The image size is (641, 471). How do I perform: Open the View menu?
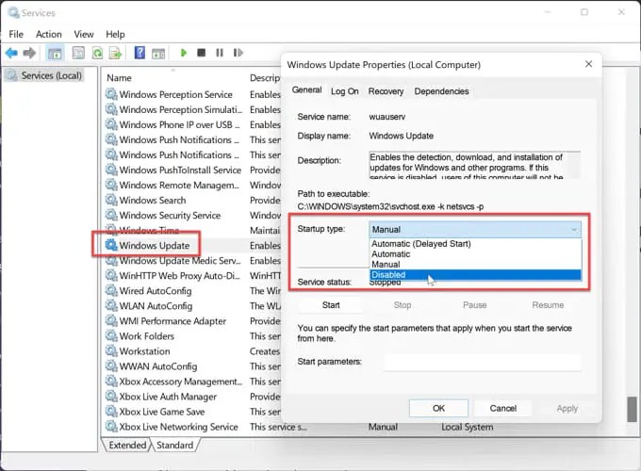click(x=83, y=34)
